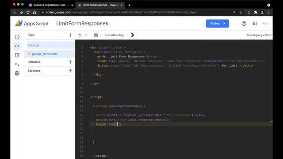Click the google.script.run.limit_responses code line
283x159 pixels.
point(133,120)
